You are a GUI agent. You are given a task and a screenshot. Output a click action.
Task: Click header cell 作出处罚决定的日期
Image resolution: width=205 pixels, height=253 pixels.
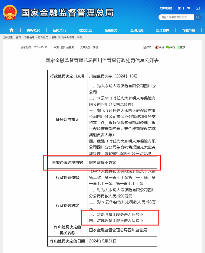point(67,241)
